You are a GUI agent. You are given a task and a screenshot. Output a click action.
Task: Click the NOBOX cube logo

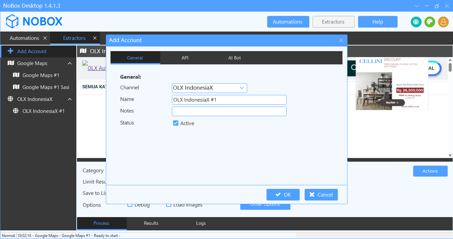point(12,22)
